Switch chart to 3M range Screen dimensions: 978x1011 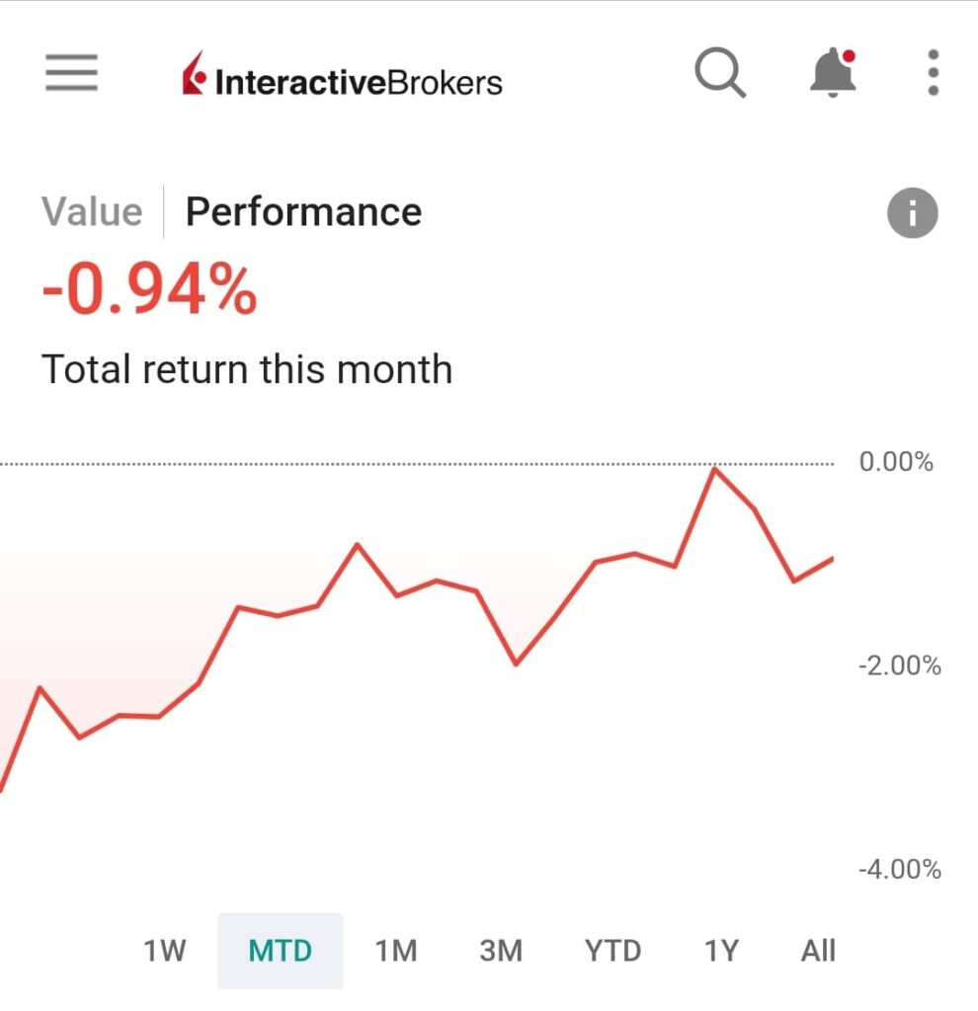click(x=500, y=951)
